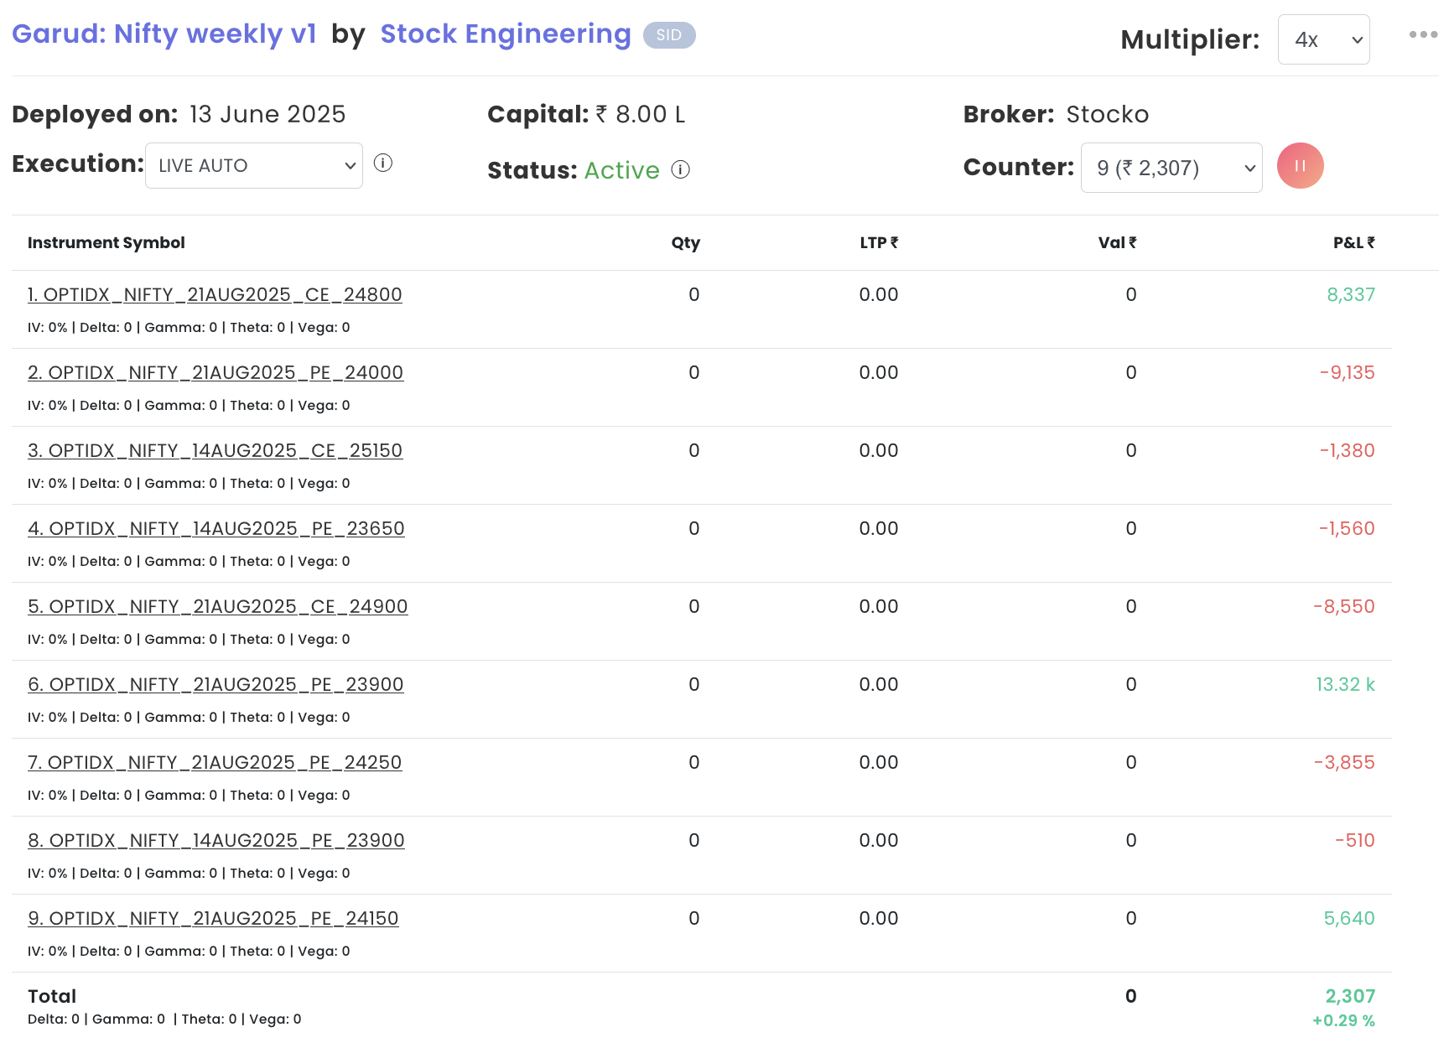Click the SID badge

[668, 35]
